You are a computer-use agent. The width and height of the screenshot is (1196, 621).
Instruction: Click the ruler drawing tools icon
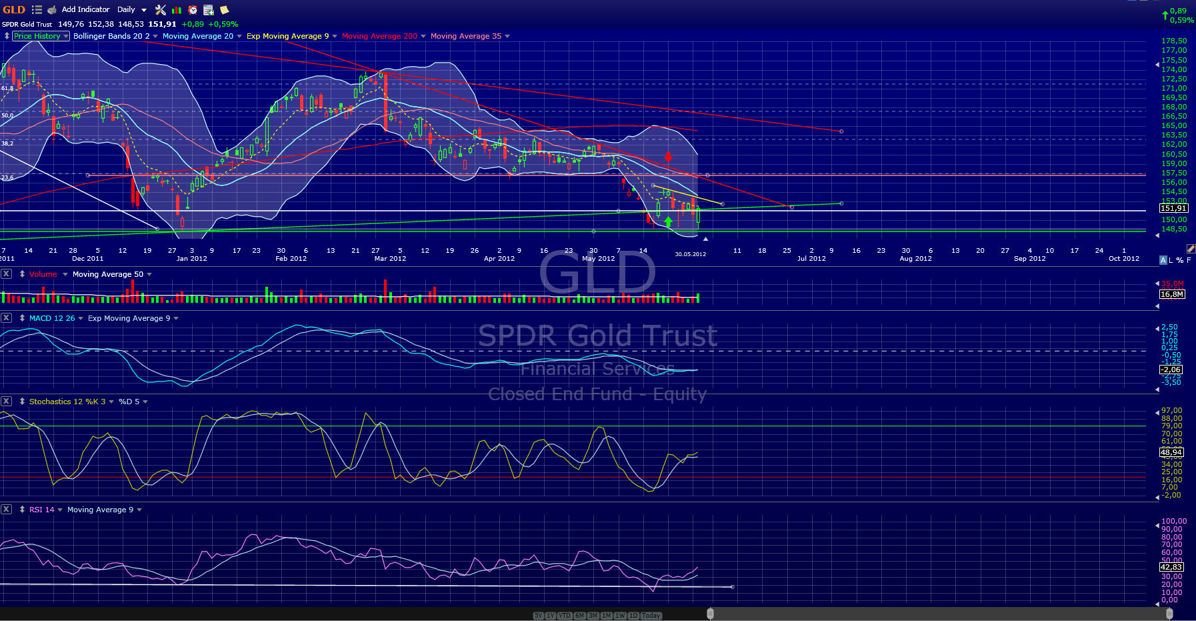(1191, 249)
